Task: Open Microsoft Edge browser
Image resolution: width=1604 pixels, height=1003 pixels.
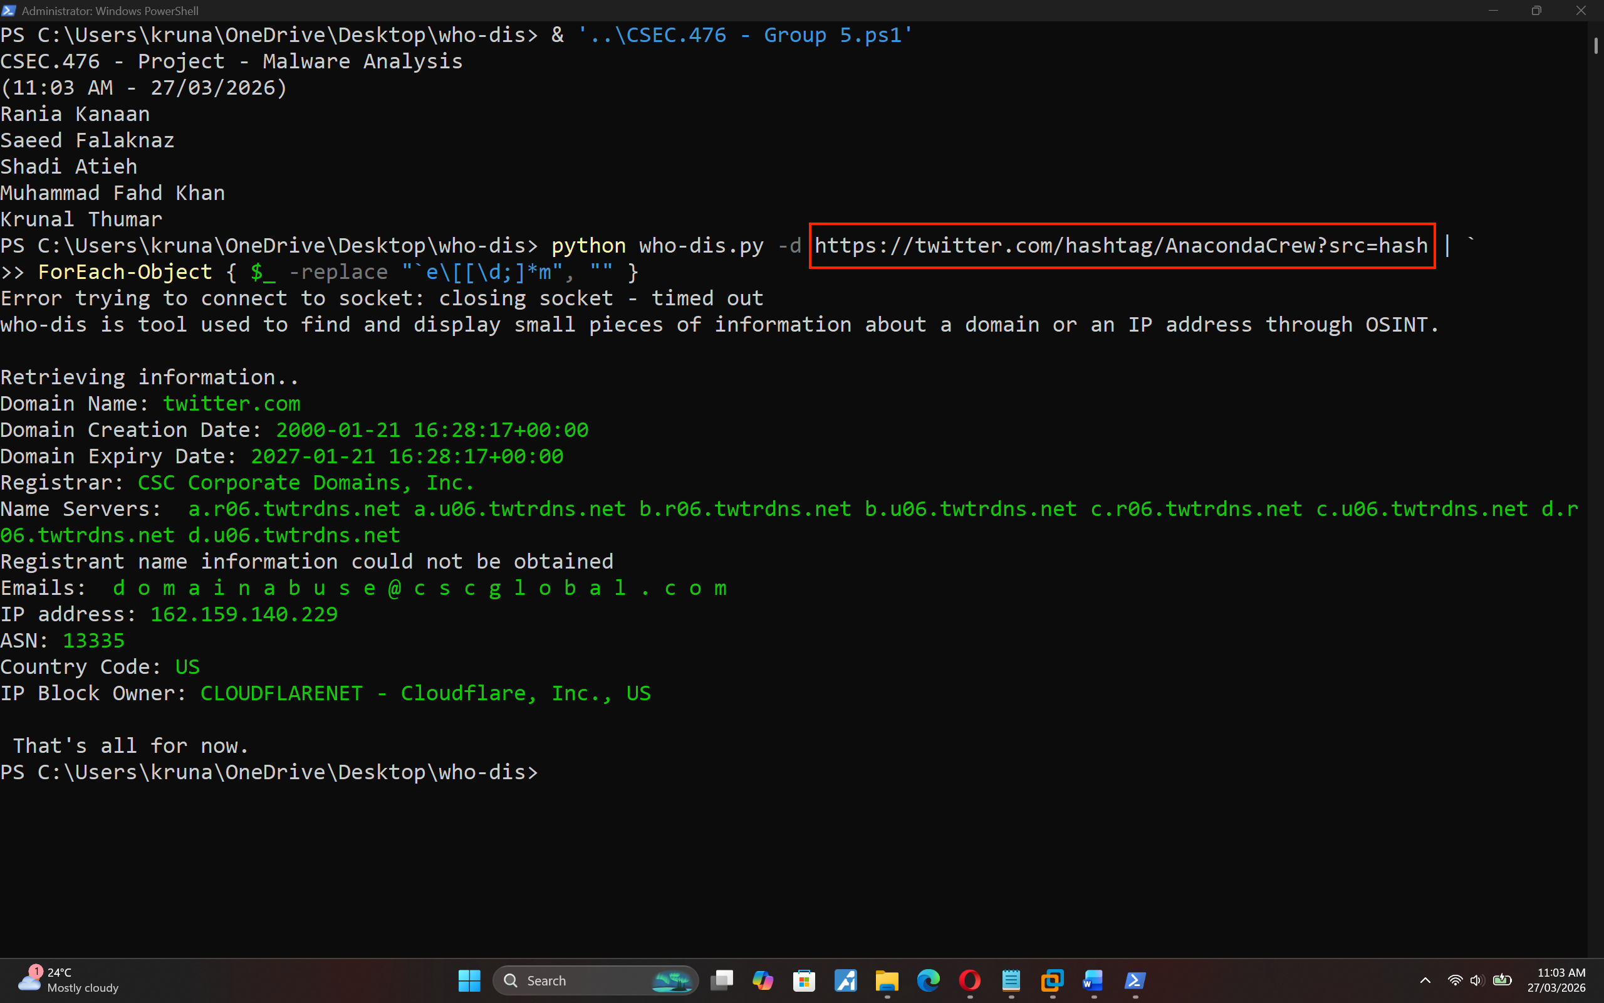Action: pos(928,980)
